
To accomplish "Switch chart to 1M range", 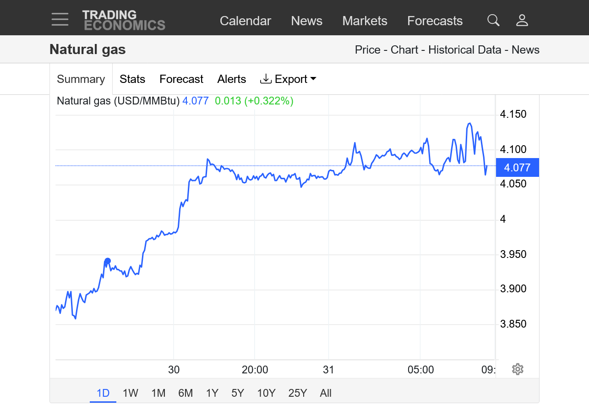I will [x=158, y=393].
